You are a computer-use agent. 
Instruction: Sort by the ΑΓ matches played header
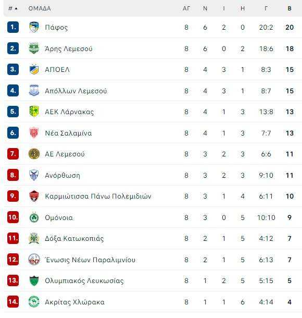pyautogui.click(x=186, y=8)
